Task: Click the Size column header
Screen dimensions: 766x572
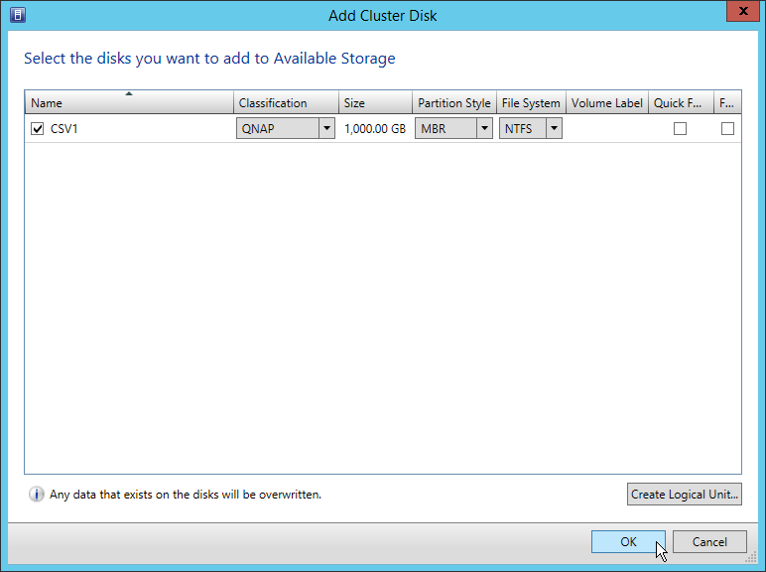Action: click(374, 103)
